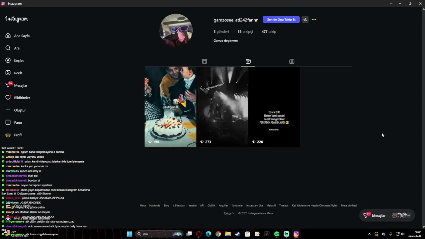Open the Meta AI footer link
The image size is (425, 239).
(x=271, y=205)
